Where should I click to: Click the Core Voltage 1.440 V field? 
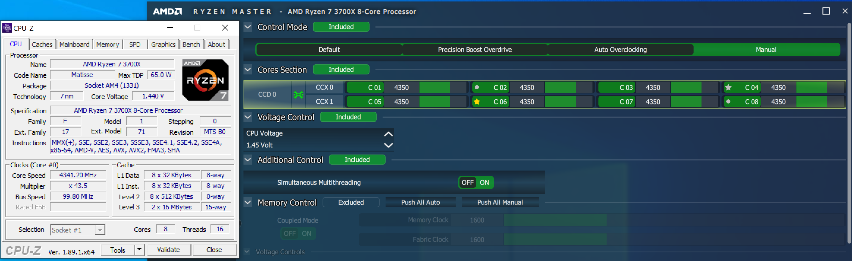(153, 96)
